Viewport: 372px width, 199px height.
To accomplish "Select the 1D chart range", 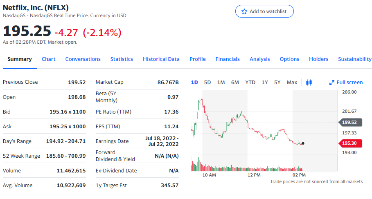I will tap(194, 83).
